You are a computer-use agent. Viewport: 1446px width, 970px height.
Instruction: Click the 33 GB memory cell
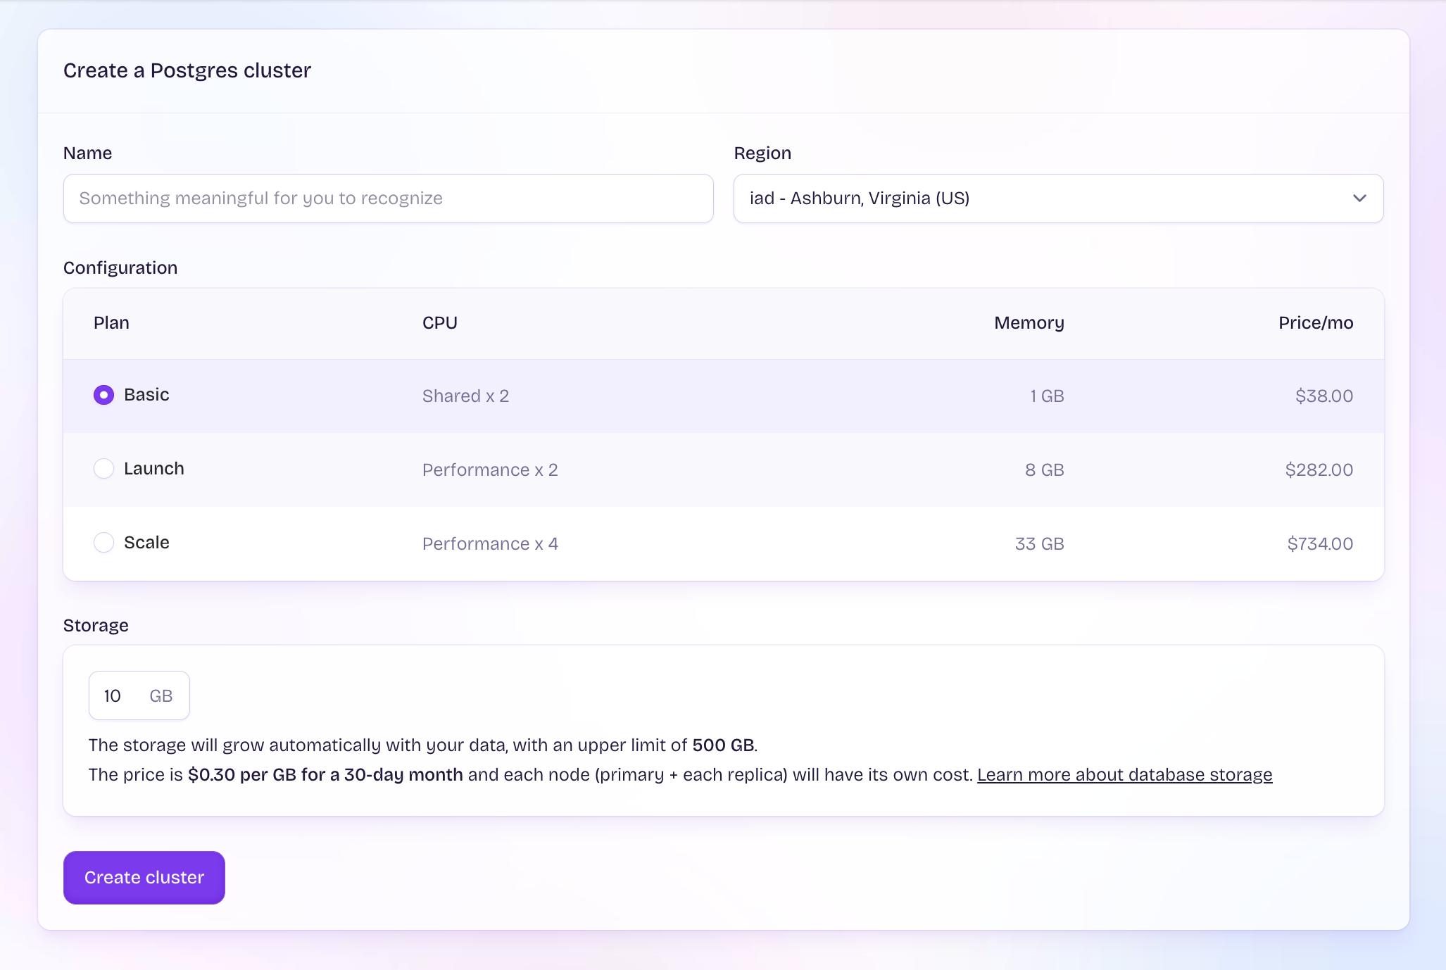[1040, 544]
